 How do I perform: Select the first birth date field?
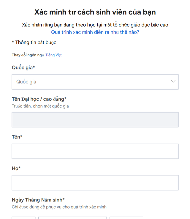point(23,218)
